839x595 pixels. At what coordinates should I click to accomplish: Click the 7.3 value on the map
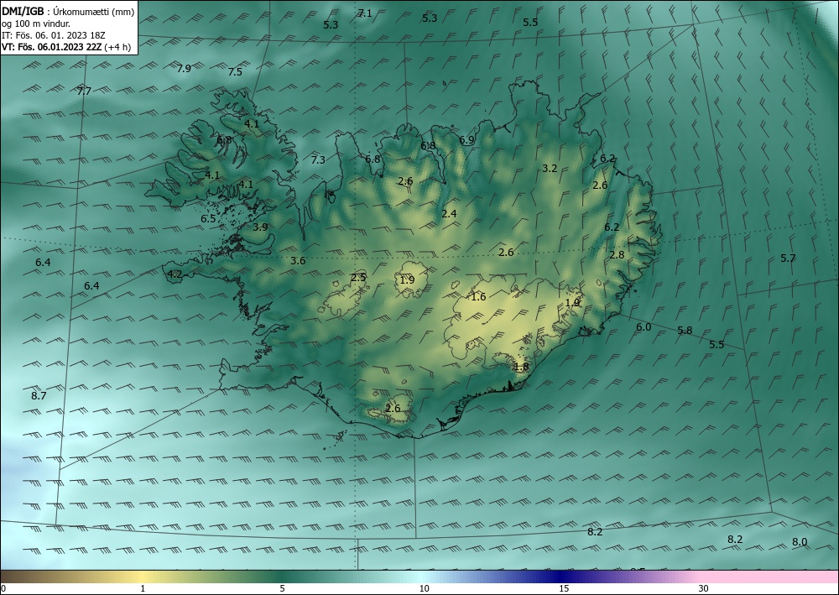tap(318, 159)
